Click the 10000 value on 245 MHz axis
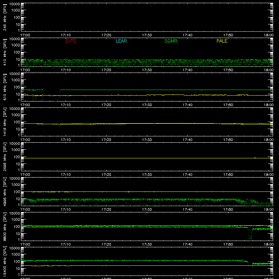This screenshot has height=279, width=279. 15,4
